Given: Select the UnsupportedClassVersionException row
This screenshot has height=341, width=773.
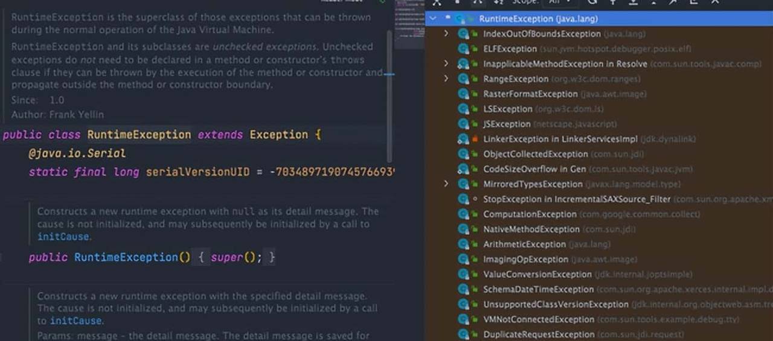Looking at the screenshot, I should click(598, 304).
